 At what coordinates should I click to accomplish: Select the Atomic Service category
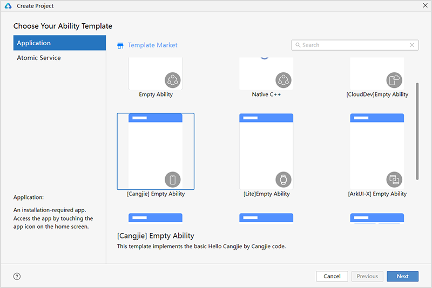coord(59,58)
